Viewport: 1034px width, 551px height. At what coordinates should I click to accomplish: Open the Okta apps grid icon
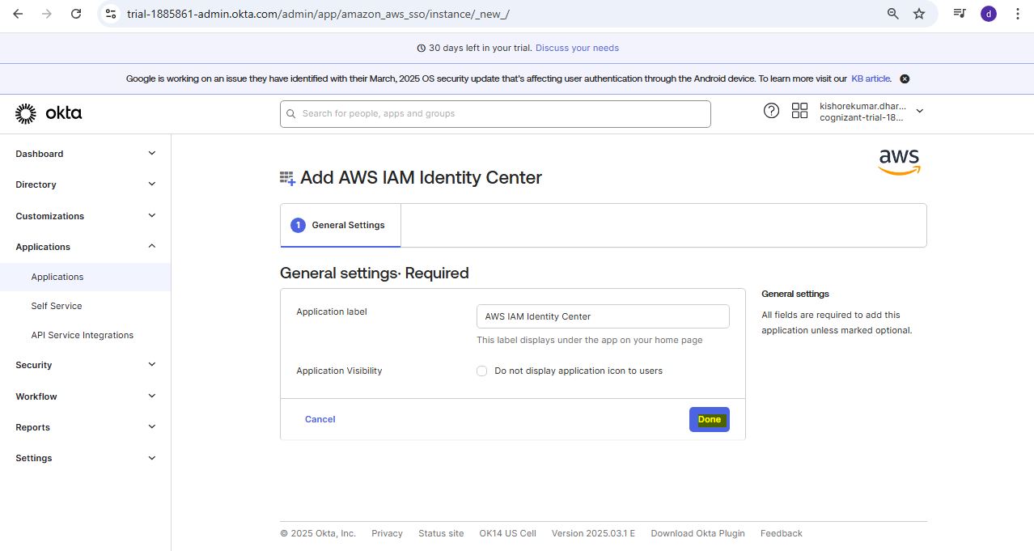point(799,111)
